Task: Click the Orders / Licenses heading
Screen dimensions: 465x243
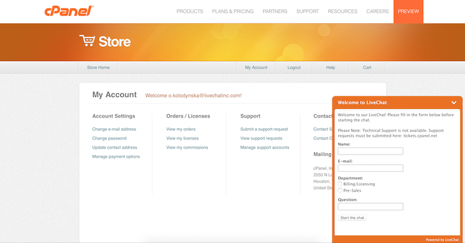Action: click(x=188, y=116)
